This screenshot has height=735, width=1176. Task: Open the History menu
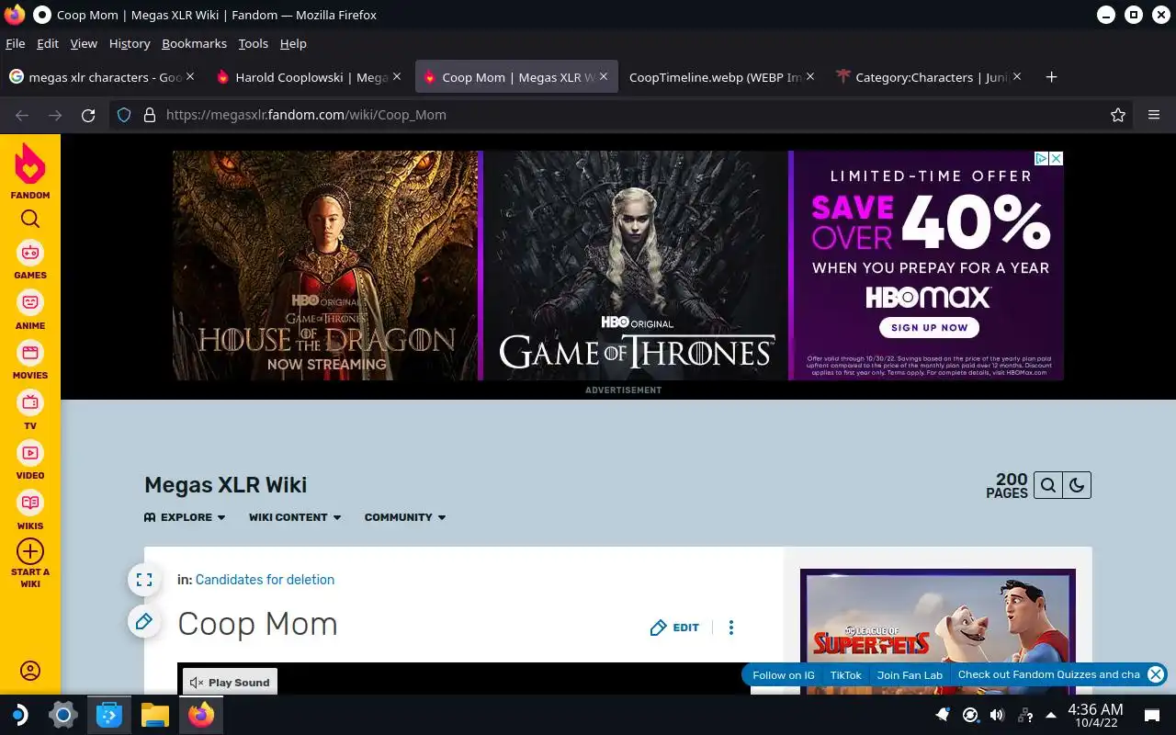pos(130,43)
